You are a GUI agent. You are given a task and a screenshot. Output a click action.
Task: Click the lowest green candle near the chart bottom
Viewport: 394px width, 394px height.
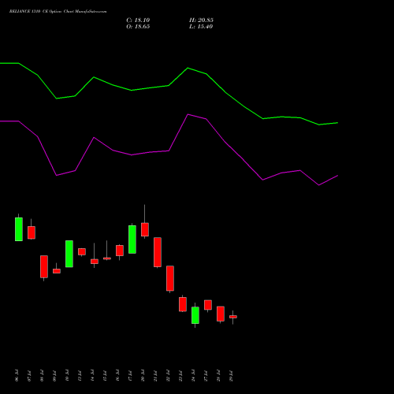tap(195, 315)
